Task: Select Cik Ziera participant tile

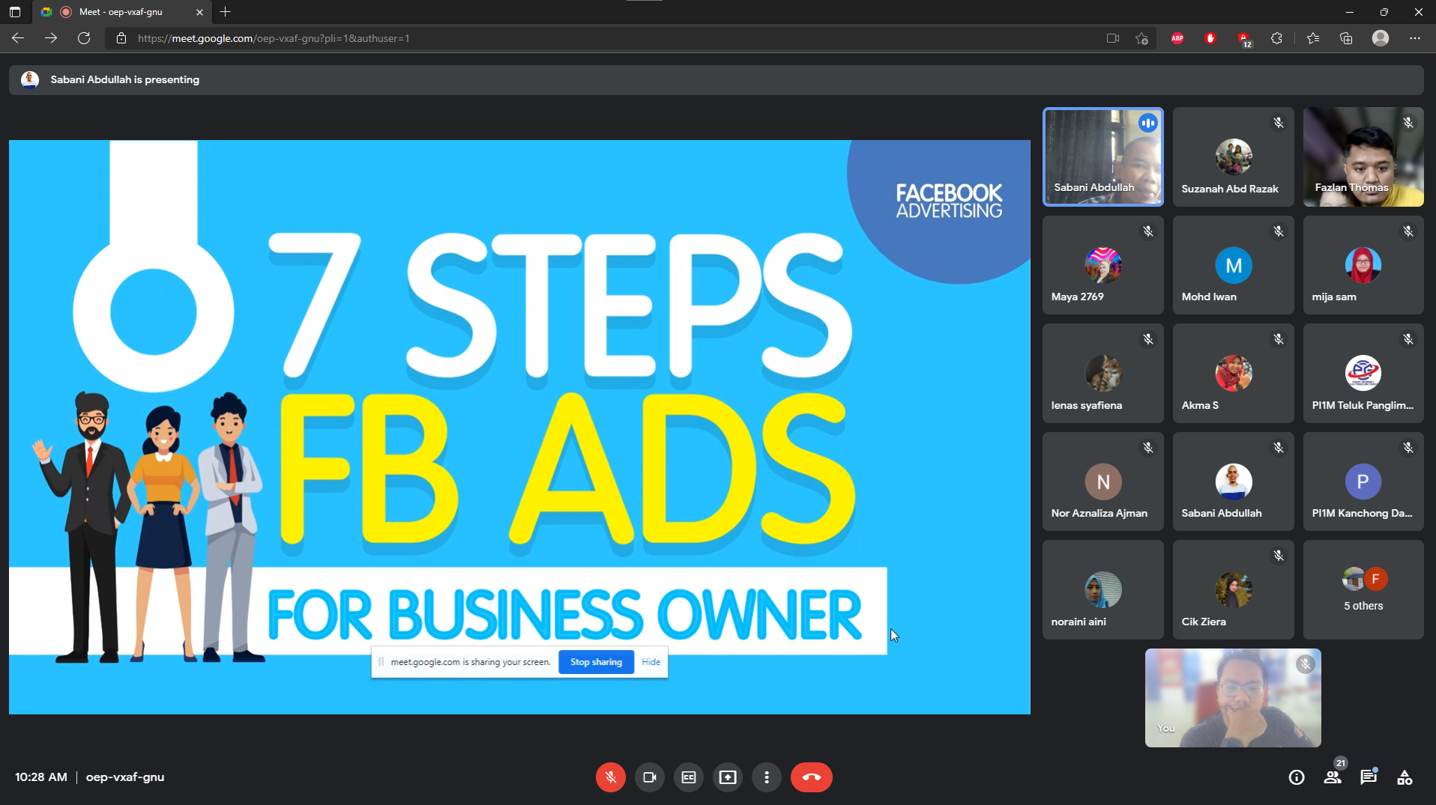Action: tap(1233, 589)
